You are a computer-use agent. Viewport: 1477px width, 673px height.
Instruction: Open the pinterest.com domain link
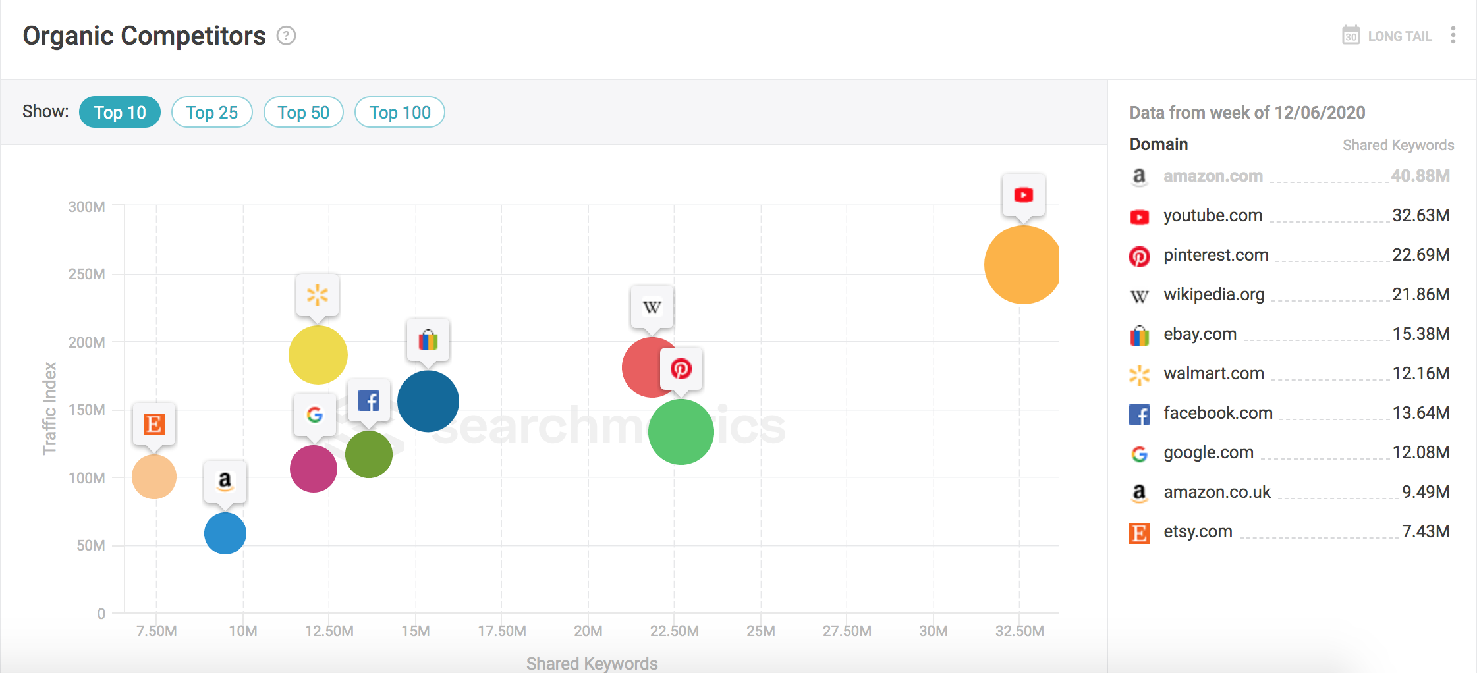pos(1215,255)
